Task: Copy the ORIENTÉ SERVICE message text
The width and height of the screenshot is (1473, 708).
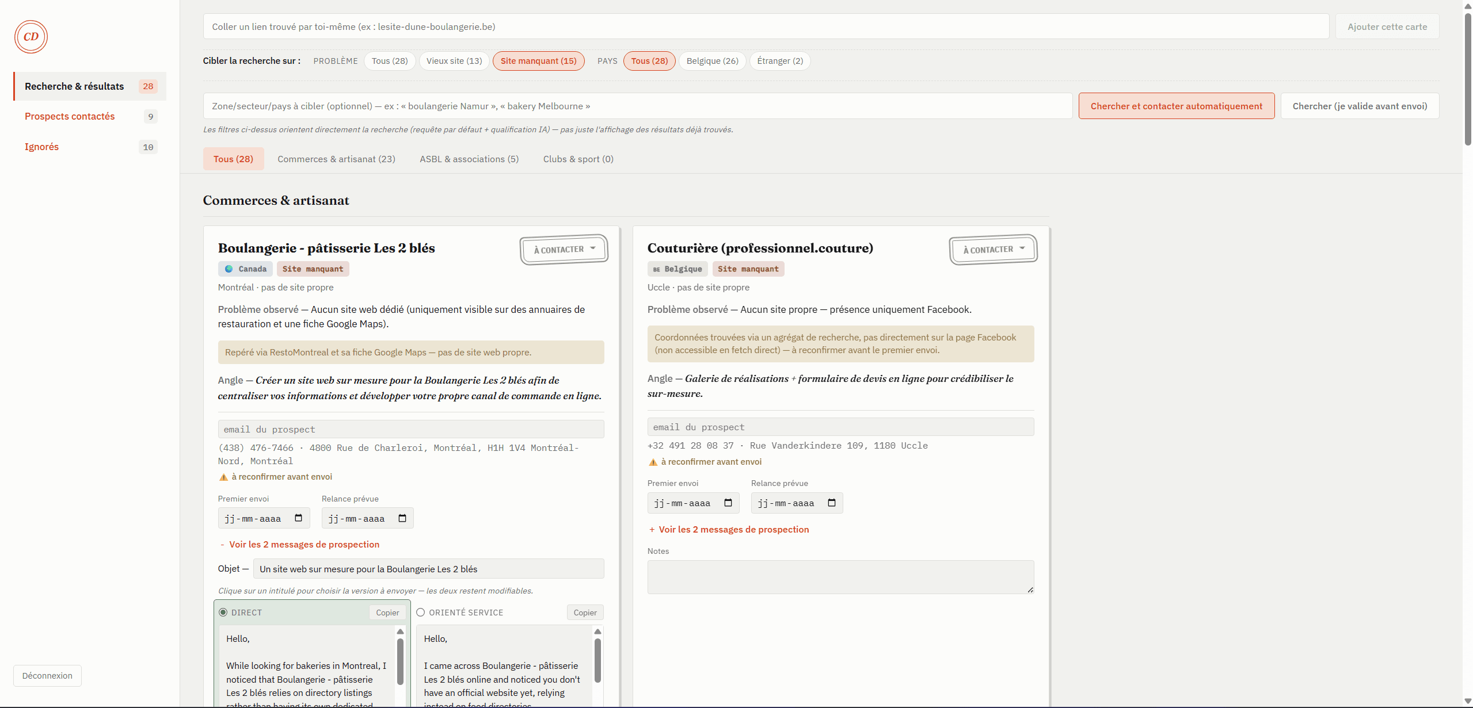Action: tap(585, 613)
